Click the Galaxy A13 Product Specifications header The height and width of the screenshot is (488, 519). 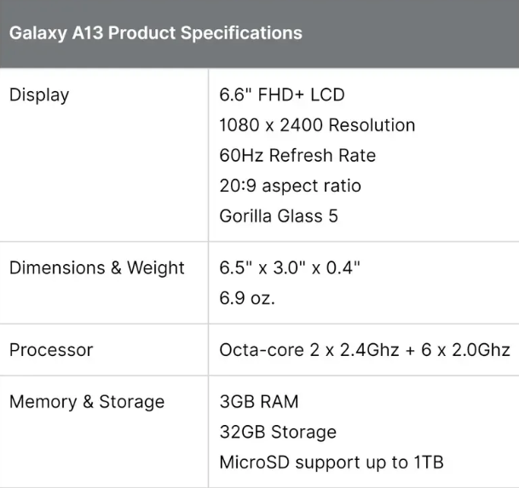click(x=156, y=33)
